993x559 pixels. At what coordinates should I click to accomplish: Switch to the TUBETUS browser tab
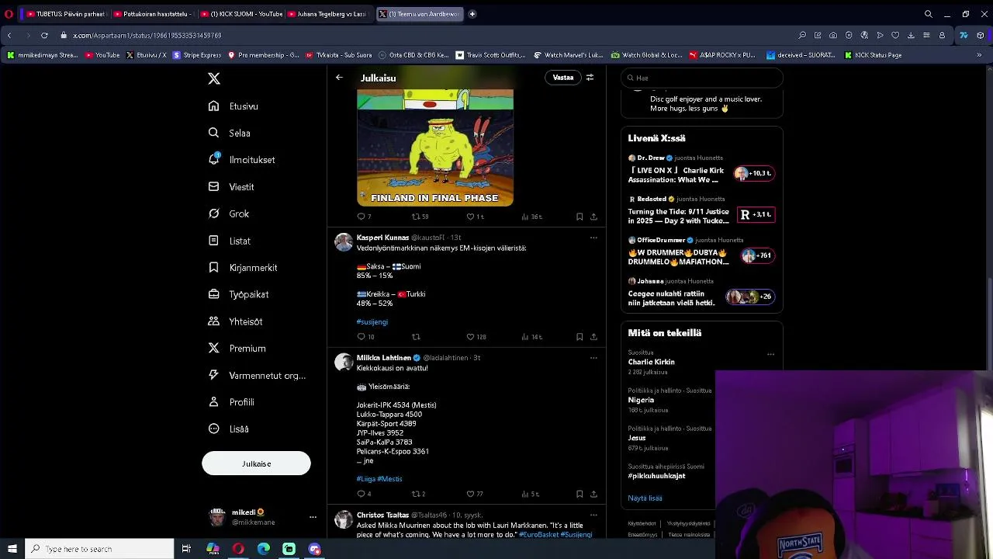coord(65,14)
